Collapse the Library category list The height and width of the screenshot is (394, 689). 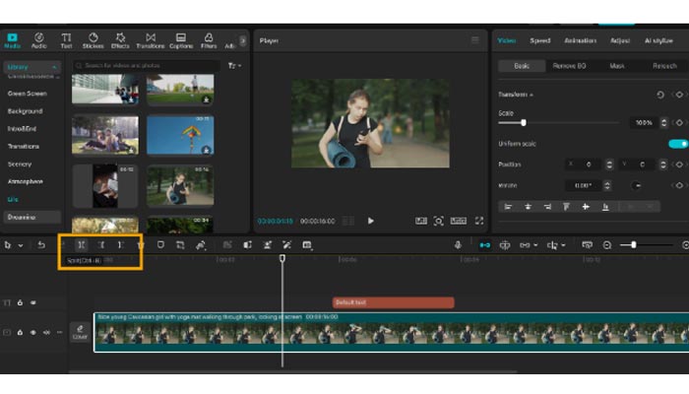(53, 67)
